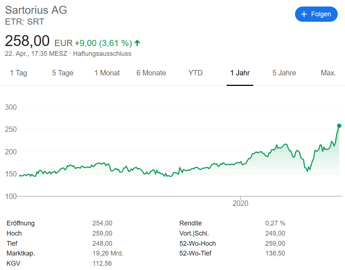Click the green up arrow icon
345x270 pixels.
pos(137,43)
